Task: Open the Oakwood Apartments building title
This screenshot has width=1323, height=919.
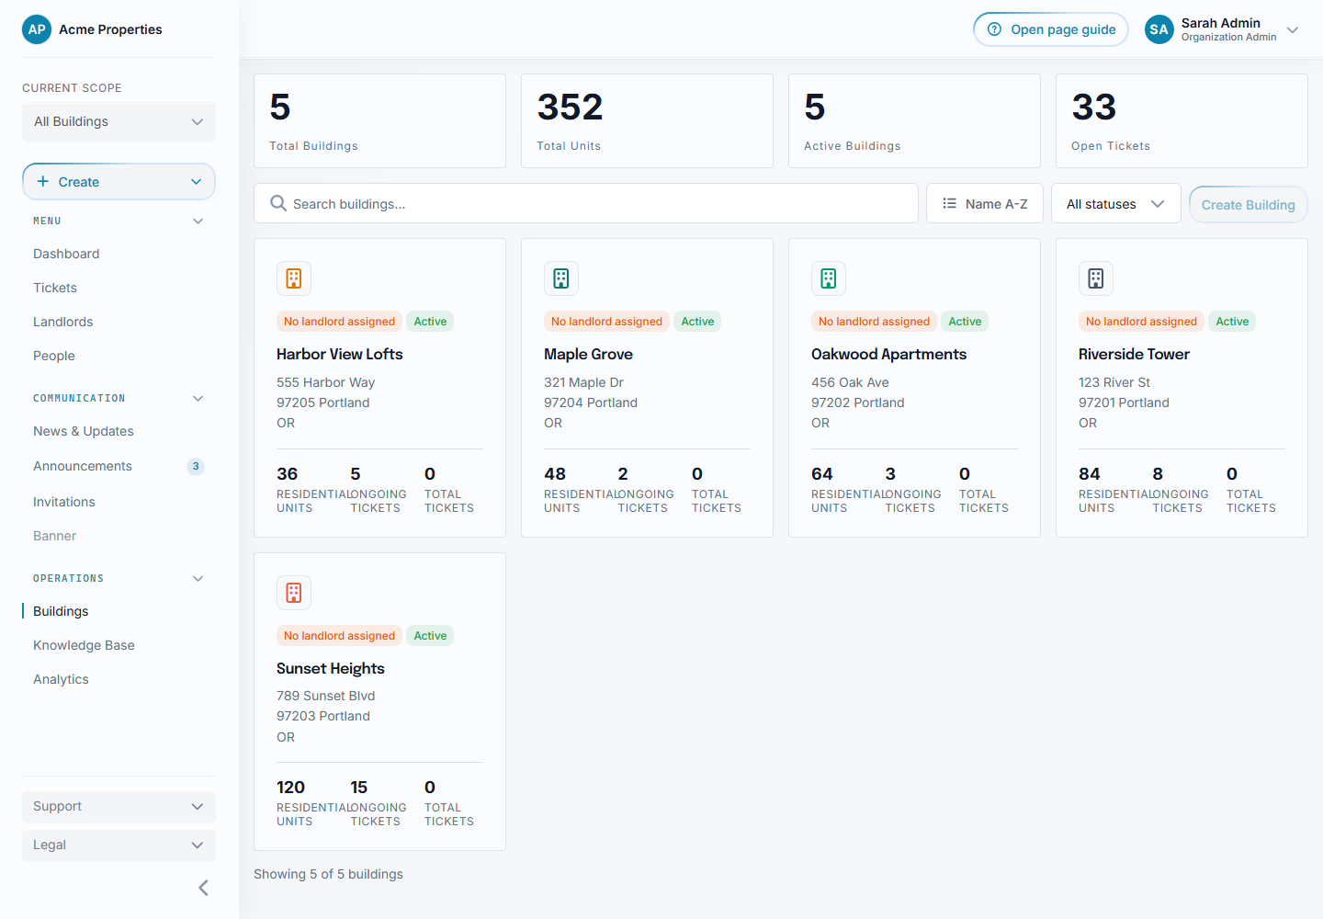Action: click(x=888, y=354)
